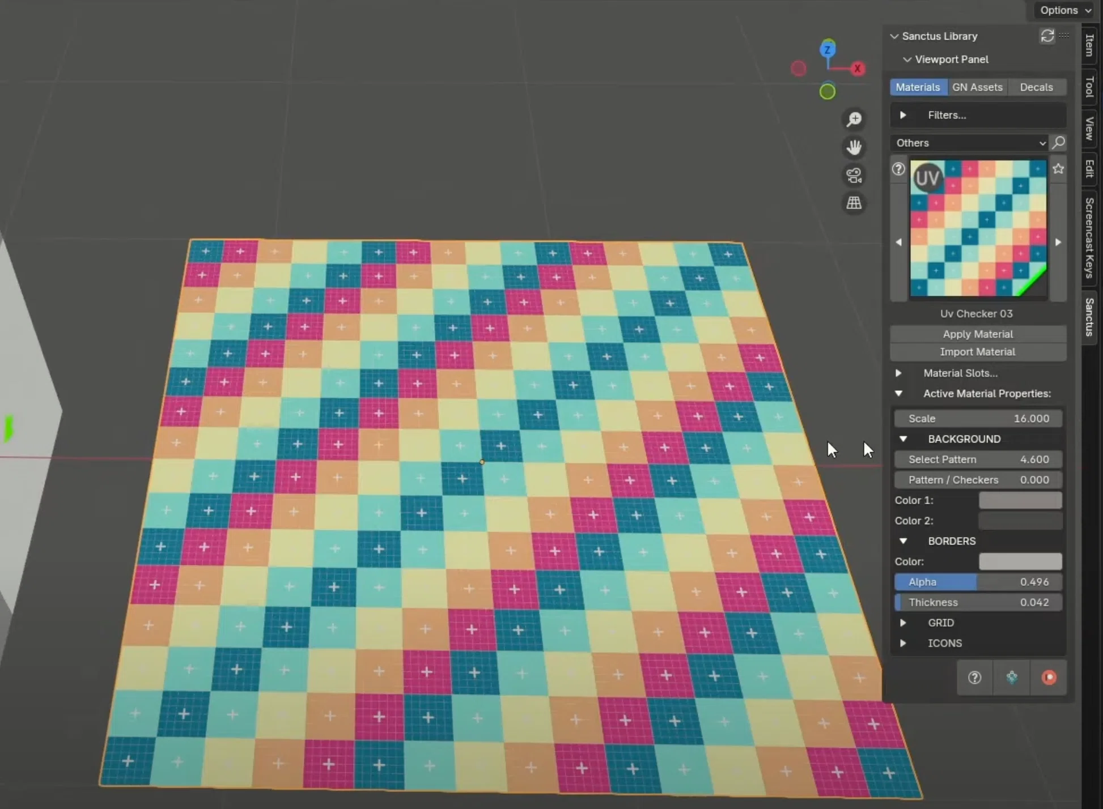This screenshot has height=809, width=1103.
Task: Open help button at panel bottom
Action: click(974, 678)
